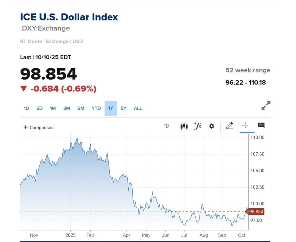Show the 6M chart range
The height and width of the screenshot is (242, 296).
[x=81, y=108]
